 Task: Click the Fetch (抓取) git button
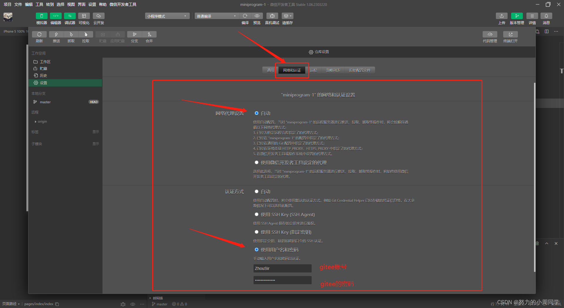(x=71, y=34)
